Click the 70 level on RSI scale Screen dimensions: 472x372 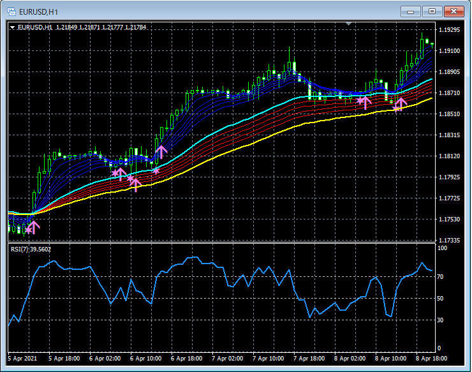[x=440, y=277]
